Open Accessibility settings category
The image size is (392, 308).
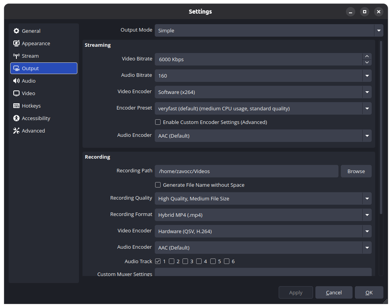point(44,118)
